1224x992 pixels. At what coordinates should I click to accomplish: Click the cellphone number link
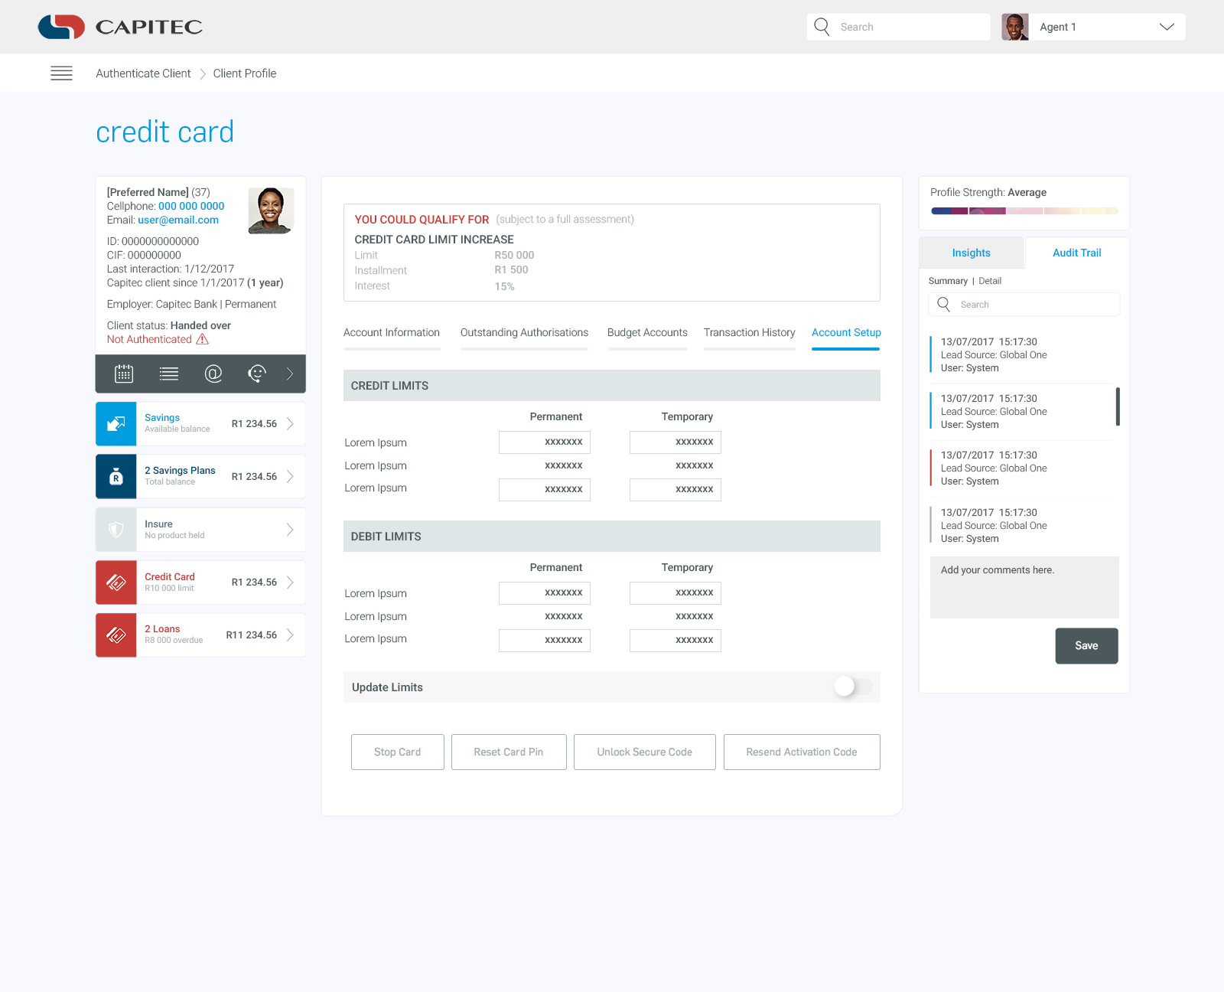pos(191,206)
